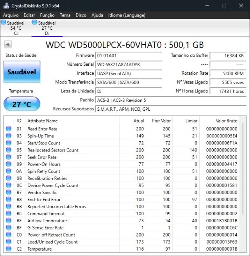250x256 pixels.
Task: Open the Idioma (Language) menu
Action: (127, 15)
